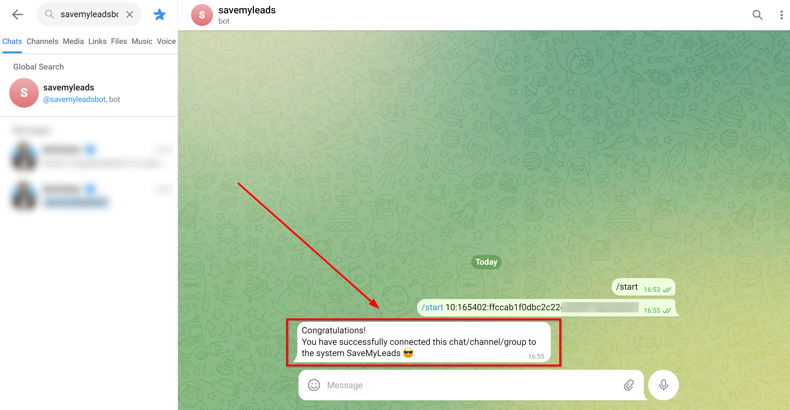Image resolution: width=790 pixels, height=410 pixels.
Task: Click the emoji icon in message bar
Action: [314, 385]
